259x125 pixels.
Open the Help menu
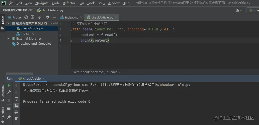point(126,3)
